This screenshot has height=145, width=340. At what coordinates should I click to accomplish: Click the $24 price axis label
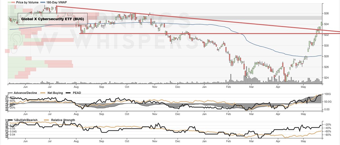point(326,78)
